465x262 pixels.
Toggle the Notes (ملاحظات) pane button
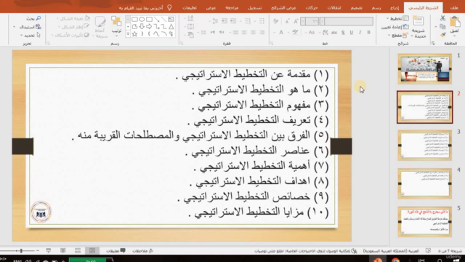pyautogui.click(x=142, y=251)
